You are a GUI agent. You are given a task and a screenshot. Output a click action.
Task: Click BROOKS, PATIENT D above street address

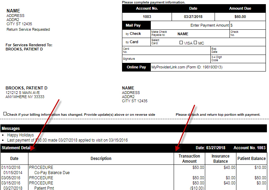[x=26, y=88]
